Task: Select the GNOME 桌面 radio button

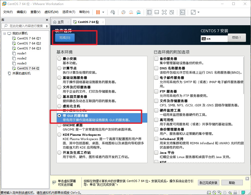Action: click(x=59, y=125)
